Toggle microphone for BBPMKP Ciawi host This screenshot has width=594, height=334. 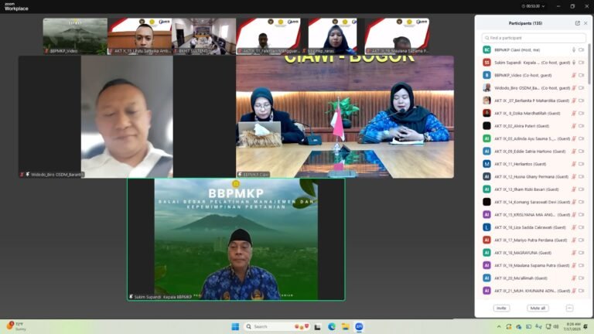(573, 49)
